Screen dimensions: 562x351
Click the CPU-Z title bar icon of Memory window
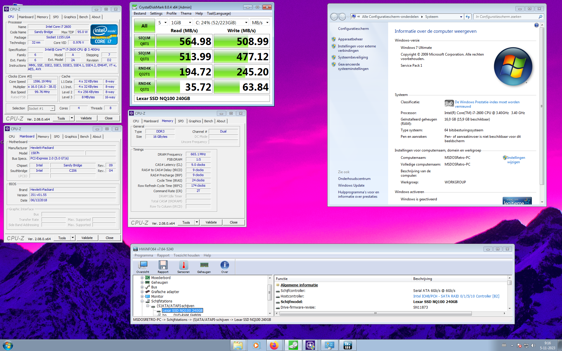pos(131,113)
